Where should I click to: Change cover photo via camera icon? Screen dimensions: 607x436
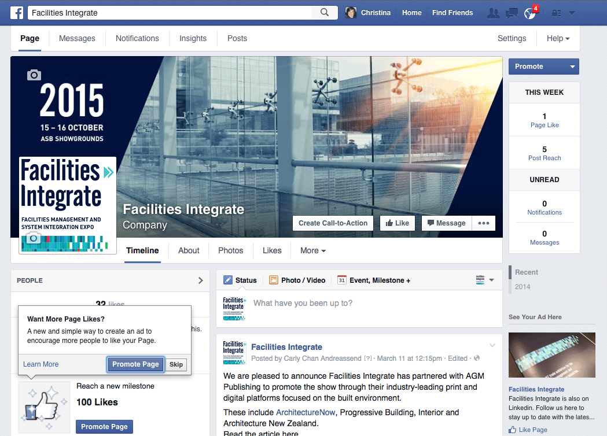coord(34,75)
